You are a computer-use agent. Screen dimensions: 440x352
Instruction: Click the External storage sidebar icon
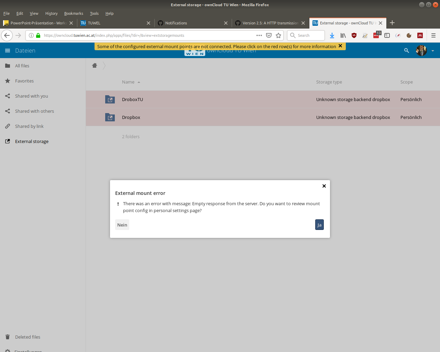(8, 141)
